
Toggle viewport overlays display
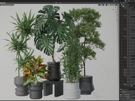point(105,5)
